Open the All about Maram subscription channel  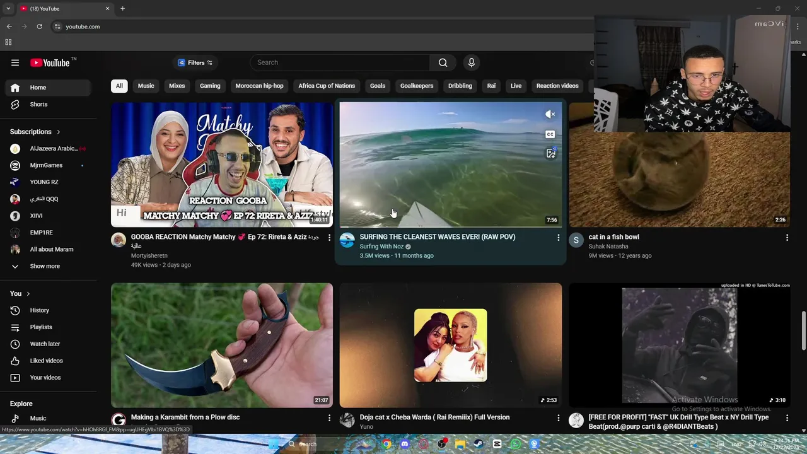pyautogui.click(x=48, y=249)
